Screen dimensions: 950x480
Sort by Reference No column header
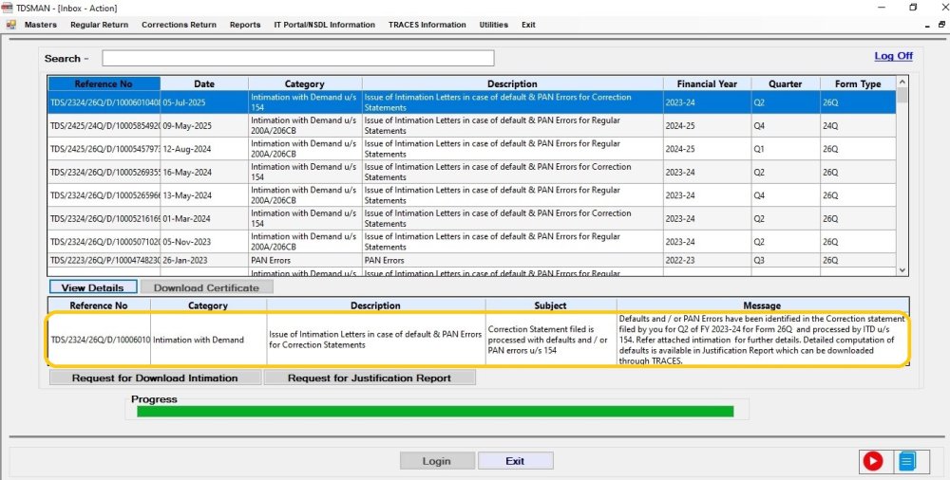point(104,83)
